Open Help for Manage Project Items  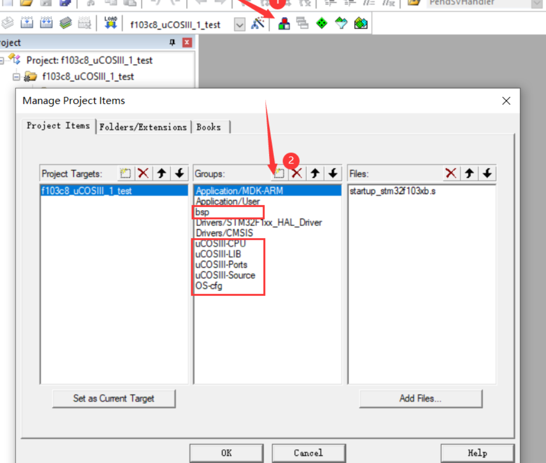tap(477, 453)
